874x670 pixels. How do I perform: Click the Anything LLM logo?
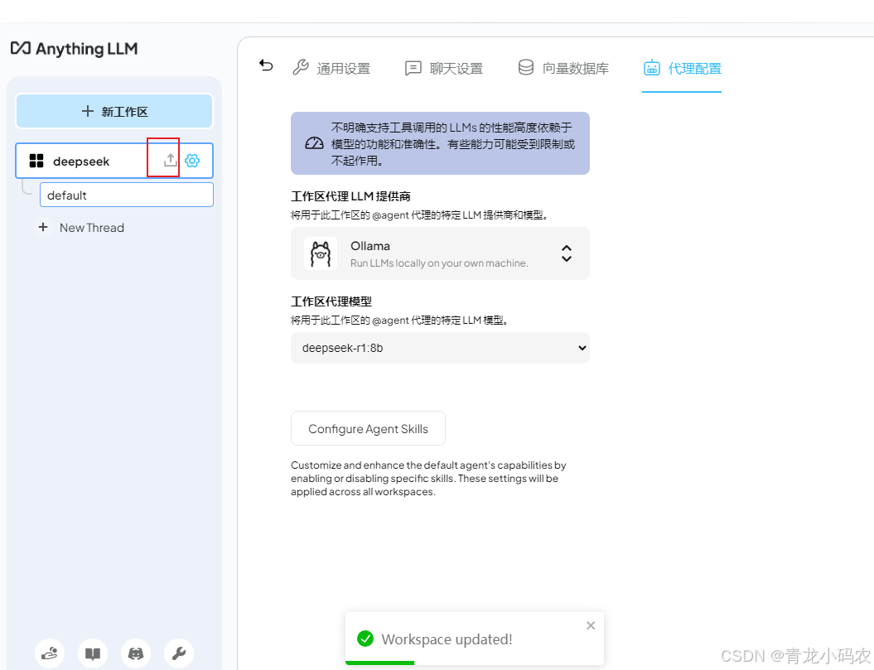point(74,49)
